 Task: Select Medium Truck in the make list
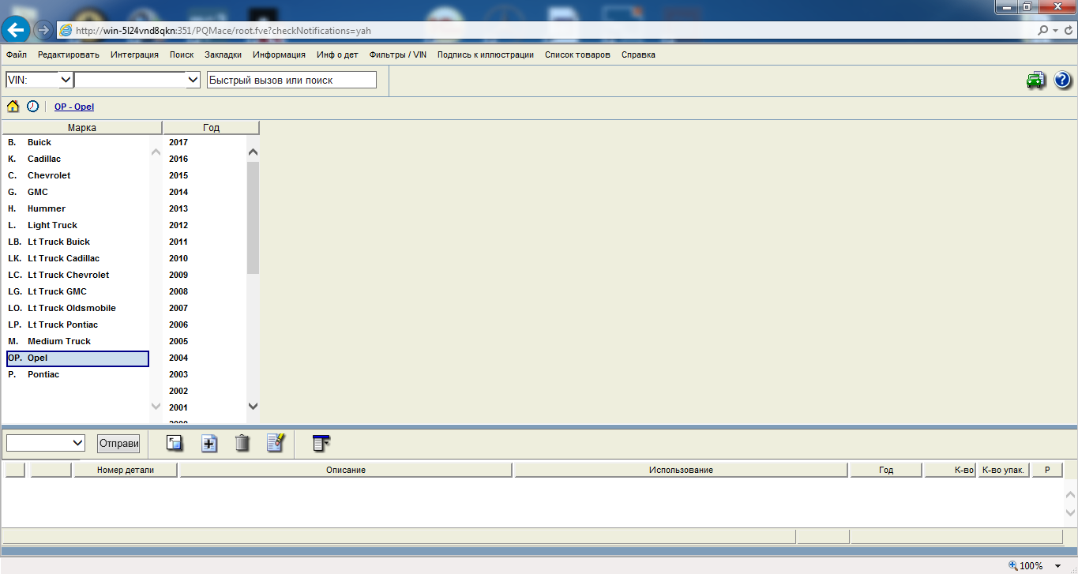[77, 341]
